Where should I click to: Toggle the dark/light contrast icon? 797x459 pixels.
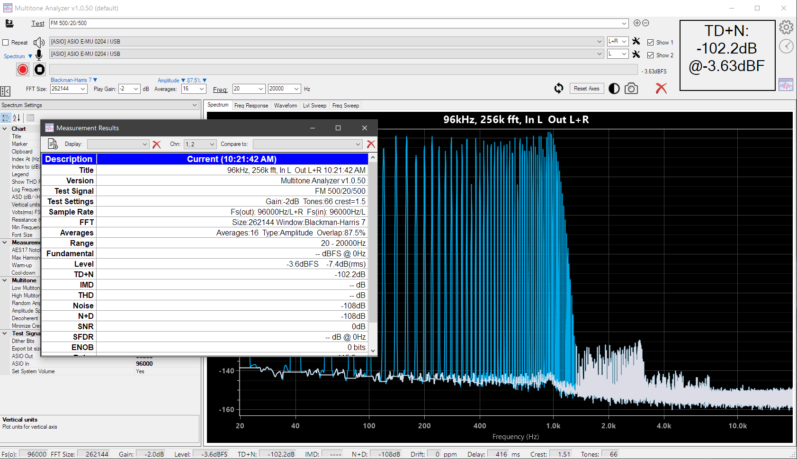(x=614, y=89)
